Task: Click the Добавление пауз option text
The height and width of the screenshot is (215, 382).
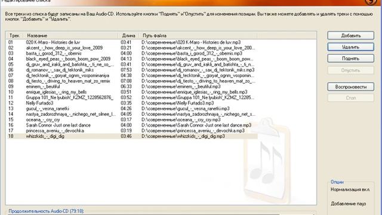Action: (x=349, y=204)
